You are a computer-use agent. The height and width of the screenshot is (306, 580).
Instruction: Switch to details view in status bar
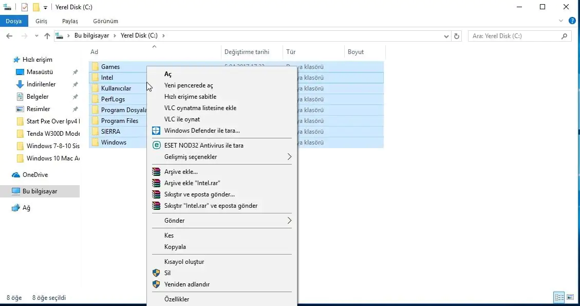tap(559, 298)
